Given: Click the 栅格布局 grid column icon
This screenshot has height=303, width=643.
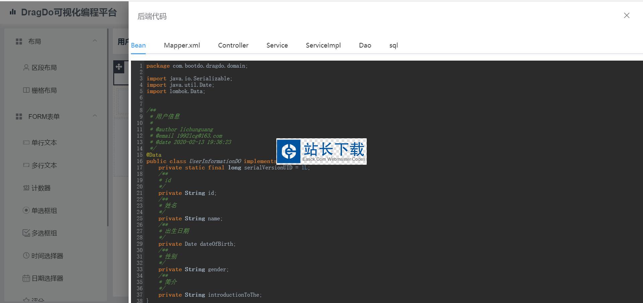Looking at the screenshot, I should tap(26, 90).
